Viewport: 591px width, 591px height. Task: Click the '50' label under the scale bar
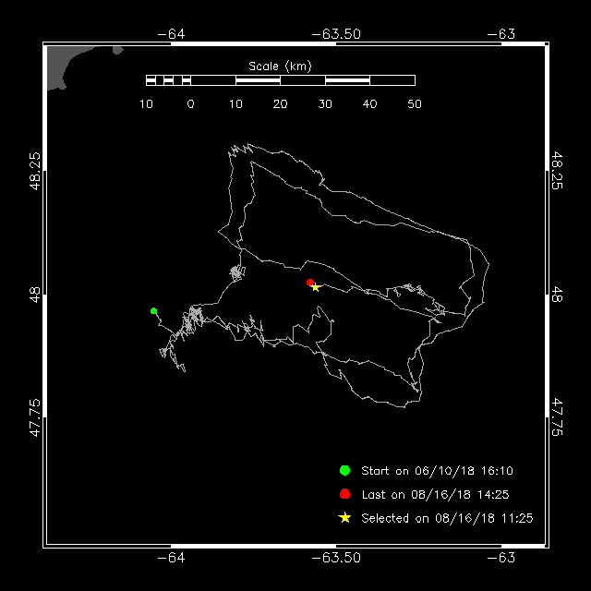click(415, 104)
